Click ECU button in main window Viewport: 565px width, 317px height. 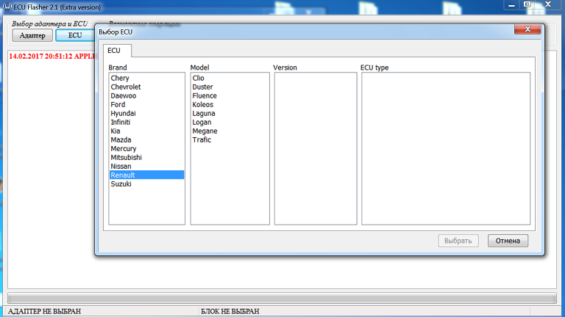[75, 35]
